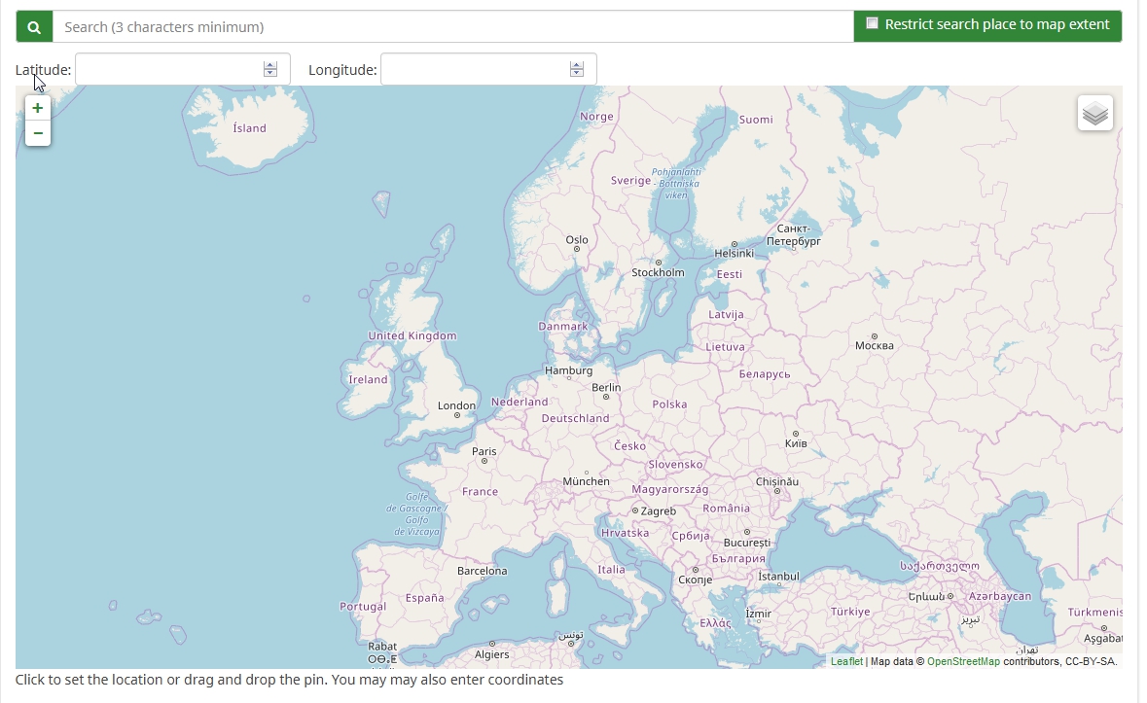Focus the place search text box
The height and width of the screenshot is (703, 1147).
[x=452, y=27]
